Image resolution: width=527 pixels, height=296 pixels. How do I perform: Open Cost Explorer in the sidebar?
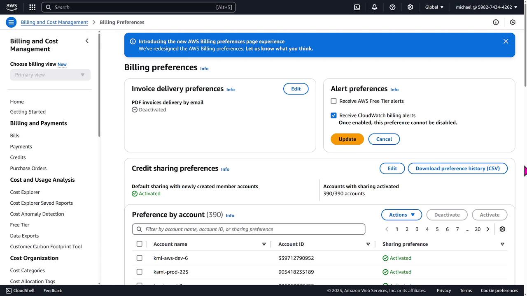pos(25,192)
